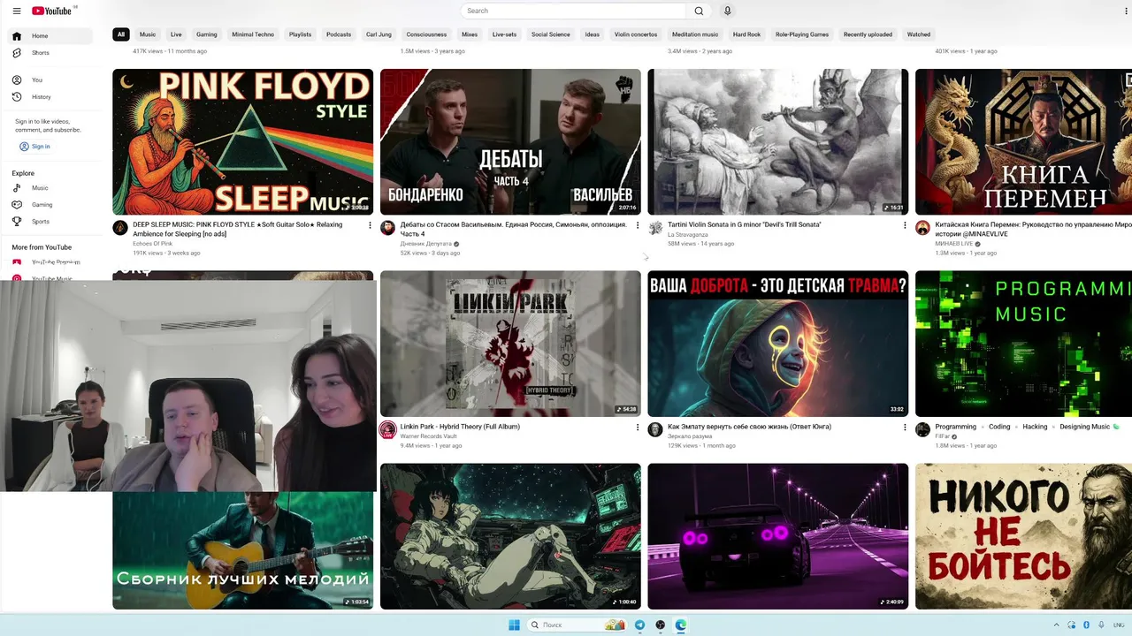Select the Meditation music chip

tap(695, 34)
